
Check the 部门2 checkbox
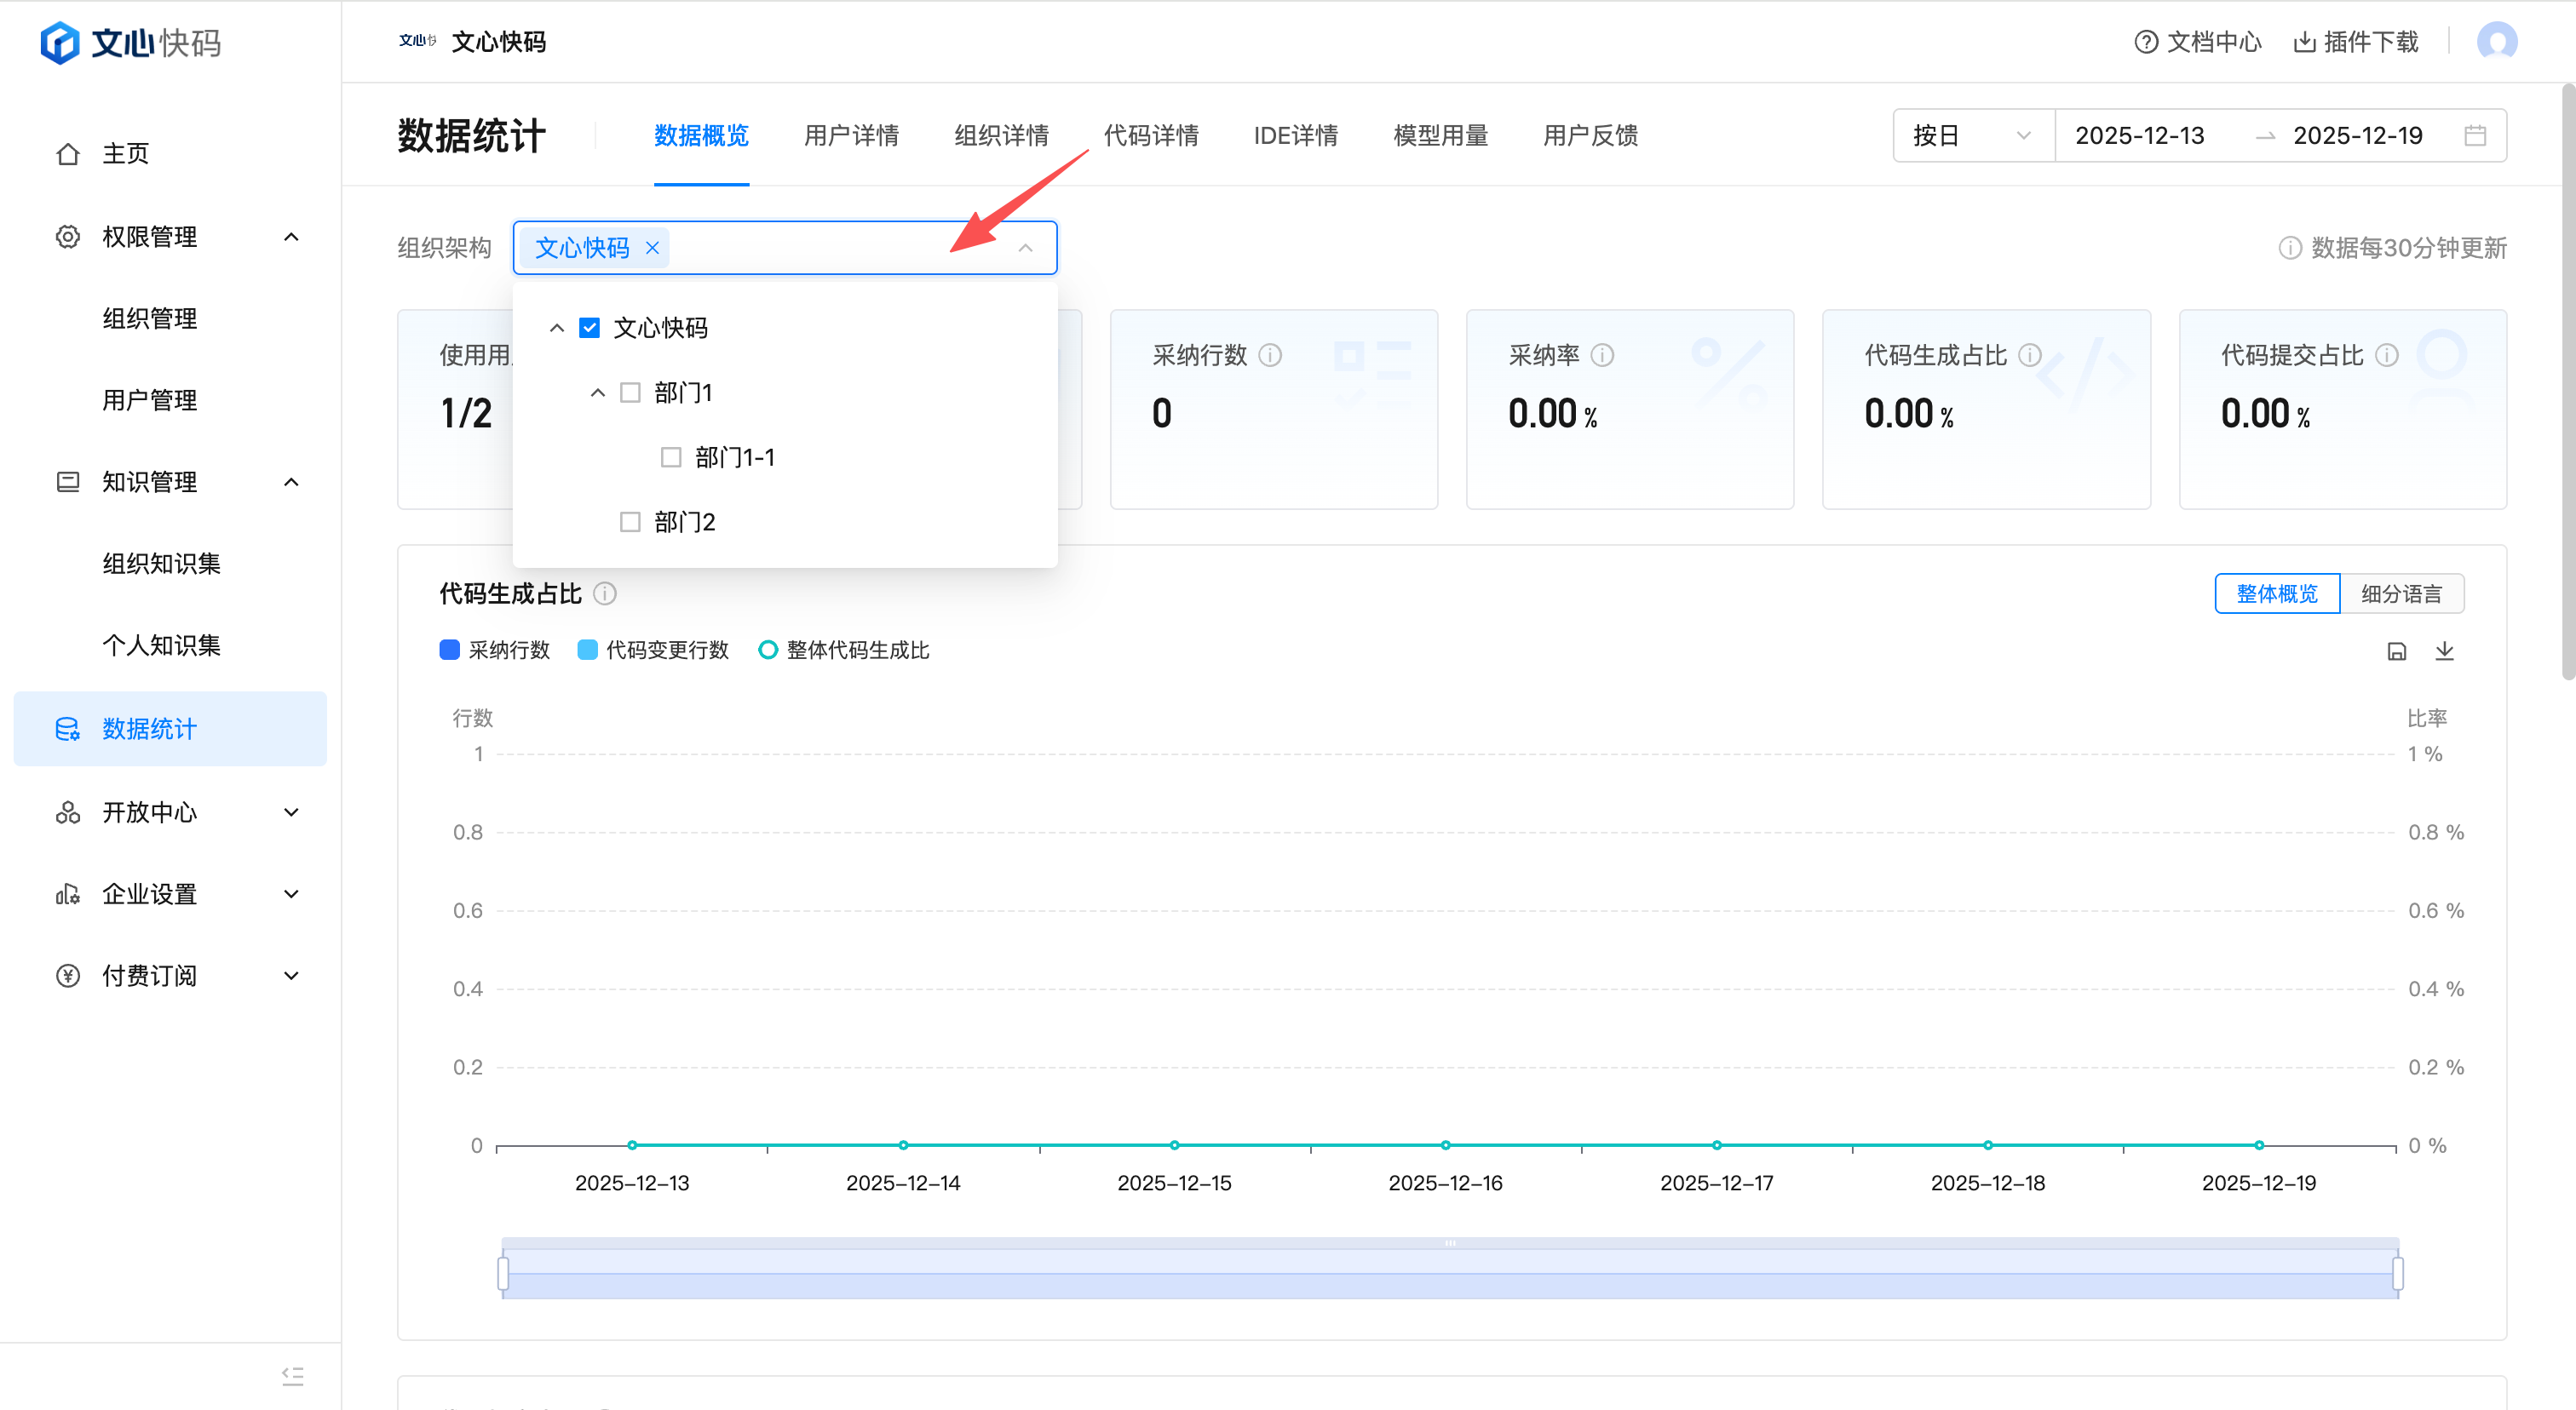(x=630, y=522)
